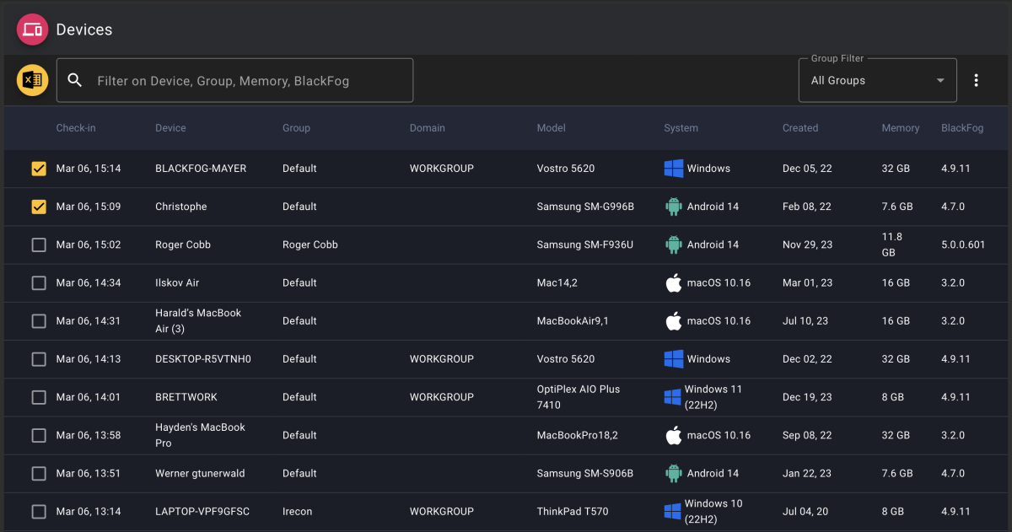Sort by the Memory column header

pos(901,128)
